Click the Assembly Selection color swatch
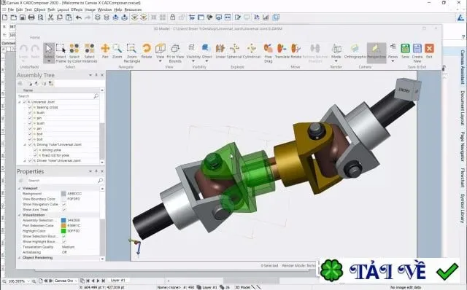467x290 pixels. (63, 220)
